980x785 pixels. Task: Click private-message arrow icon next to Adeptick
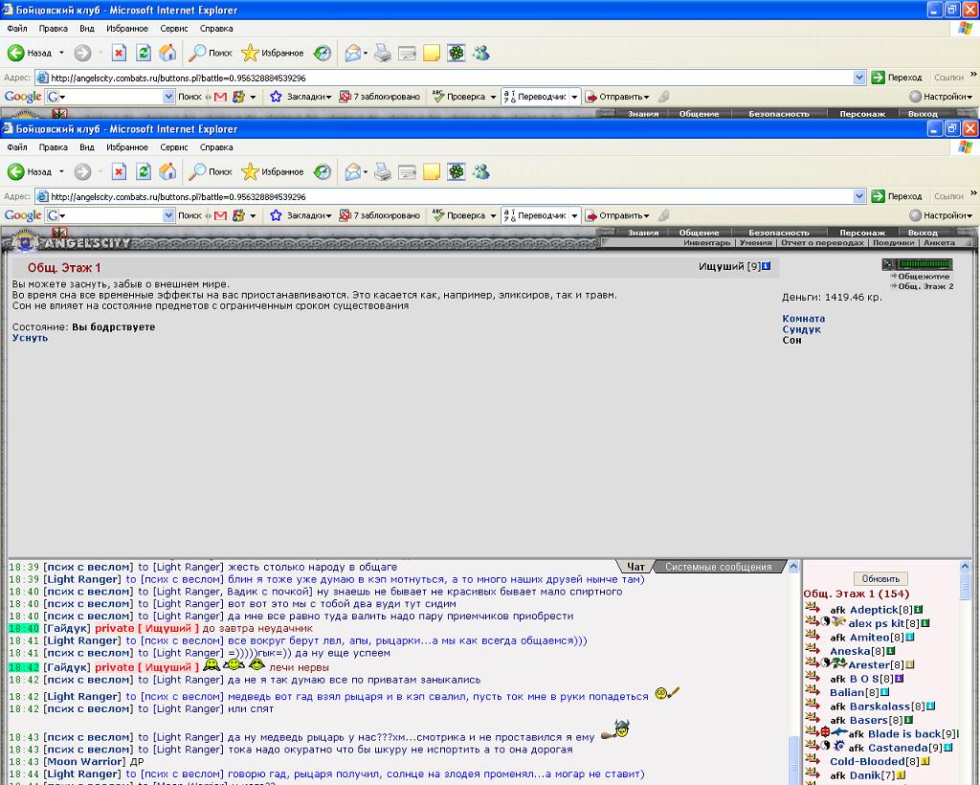[x=813, y=608]
